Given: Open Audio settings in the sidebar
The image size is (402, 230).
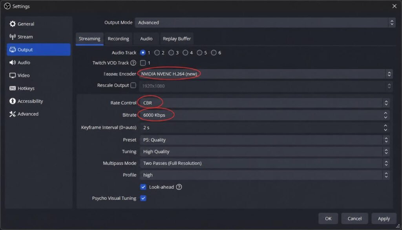Looking at the screenshot, I should coord(38,63).
